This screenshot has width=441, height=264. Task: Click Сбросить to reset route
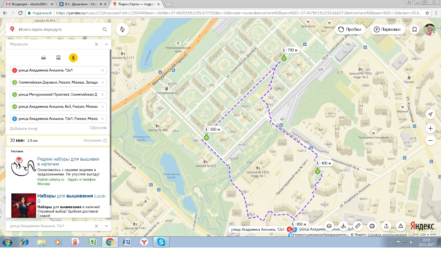coord(98,128)
